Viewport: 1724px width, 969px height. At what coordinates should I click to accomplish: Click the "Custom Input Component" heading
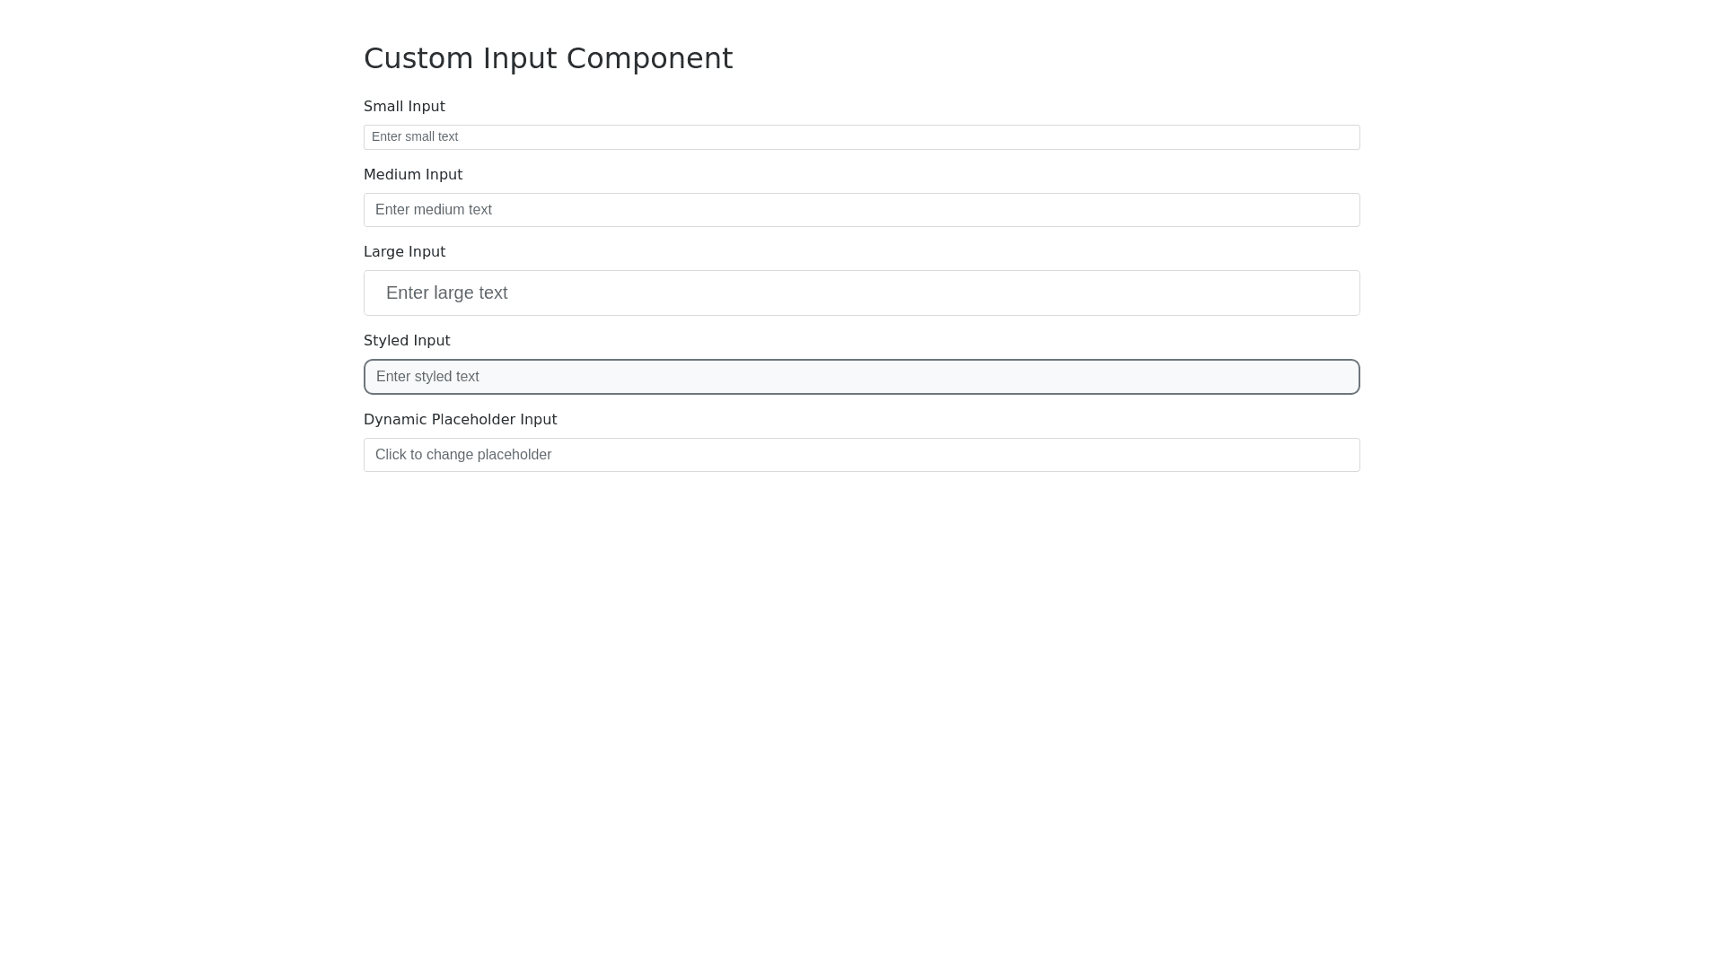click(x=548, y=58)
